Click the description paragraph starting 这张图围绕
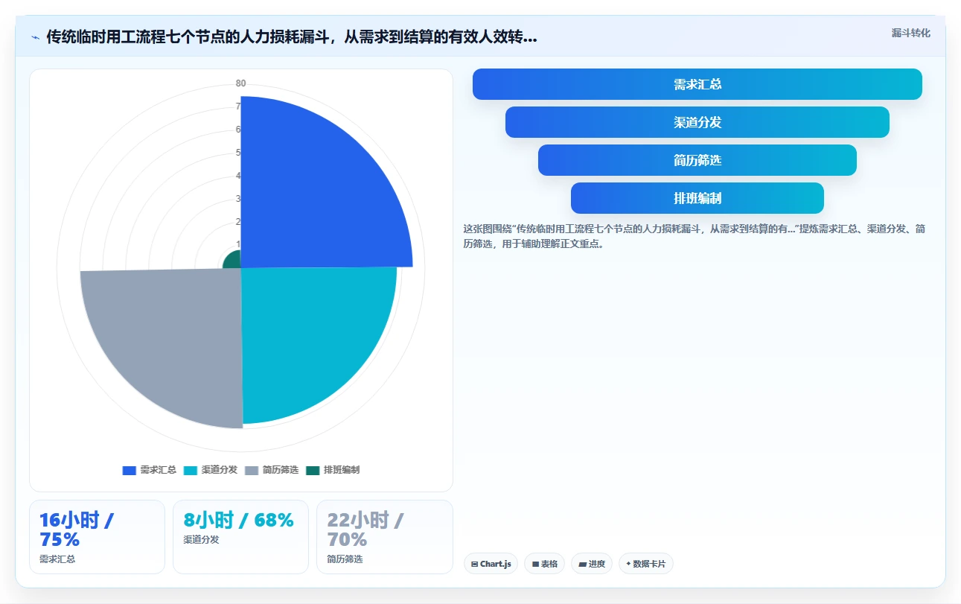The width and height of the screenshot is (961, 604). (695, 236)
